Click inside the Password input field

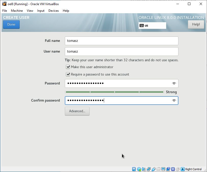tap(121, 83)
